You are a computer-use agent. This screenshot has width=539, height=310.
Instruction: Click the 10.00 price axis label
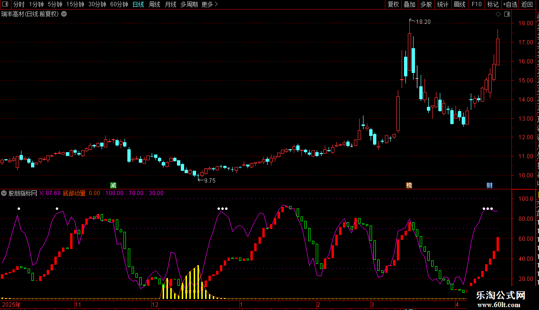pos(526,176)
